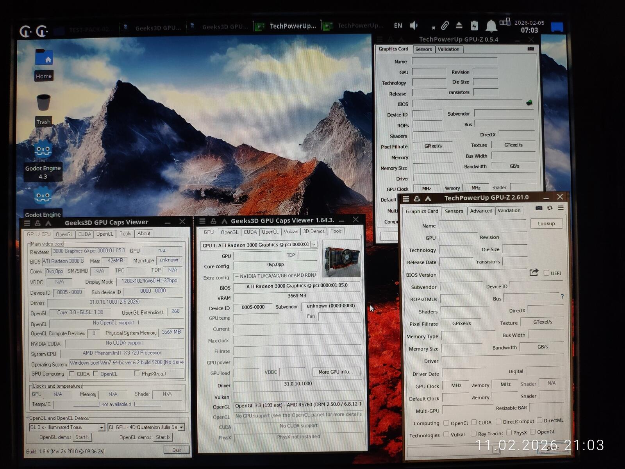Screen dimensions: 625x469
Task: Click the green BIOS save chip icon in GPU-Z 0.5.4
Action: pos(529,103)
